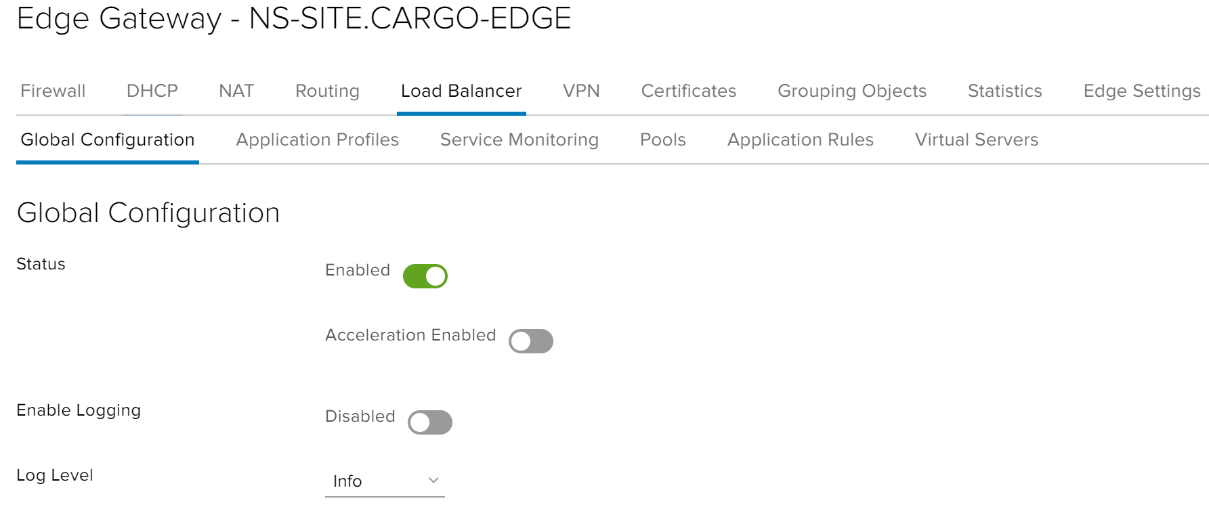Switch to Application Profiles sub-tab
The width and height of the screenshot is (1209, 505).
coord(317,139)
